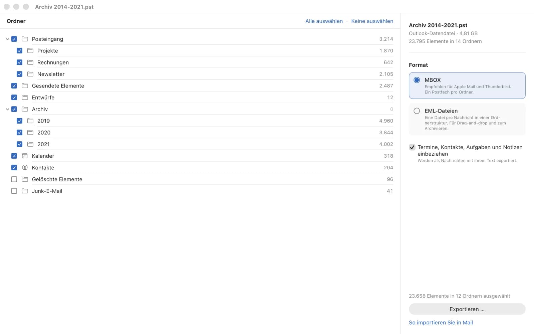Check the Gelöschte Elemente checkbox
The height and width of the screenshot is (334, 534).
point(14,179)
